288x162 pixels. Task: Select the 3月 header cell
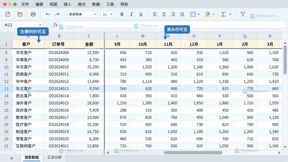click(x=270, y=44)
